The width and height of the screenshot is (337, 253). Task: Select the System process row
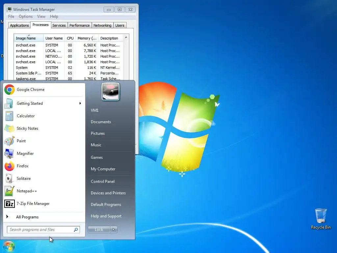[68, 68]
